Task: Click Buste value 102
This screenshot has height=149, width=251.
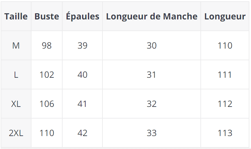Action: (47, 75)
